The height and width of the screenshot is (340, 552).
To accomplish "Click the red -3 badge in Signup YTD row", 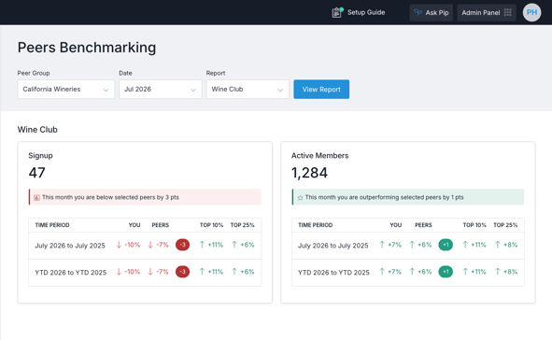I will pyautogui.click(x=182, y=272).
